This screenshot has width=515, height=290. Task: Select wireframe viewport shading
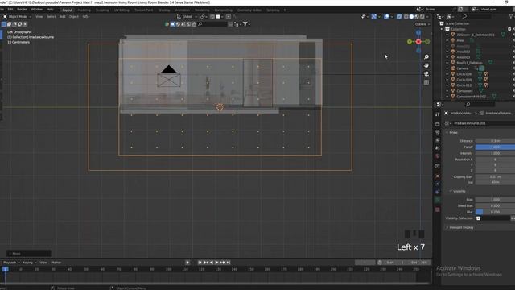click(406, 16)
